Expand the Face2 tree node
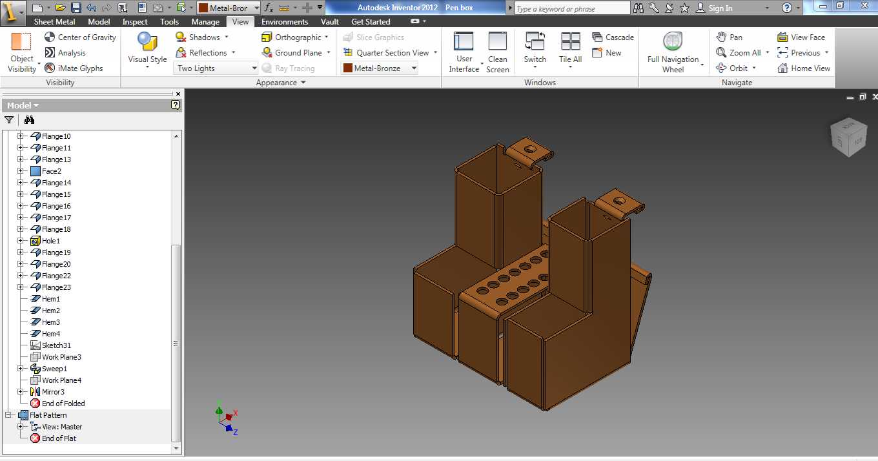 pos(20,171)
